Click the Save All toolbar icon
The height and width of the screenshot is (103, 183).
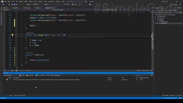point(17,5)
